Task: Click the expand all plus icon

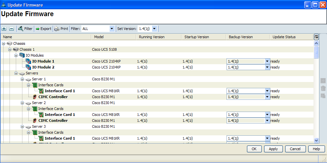Action: point(4,29)
